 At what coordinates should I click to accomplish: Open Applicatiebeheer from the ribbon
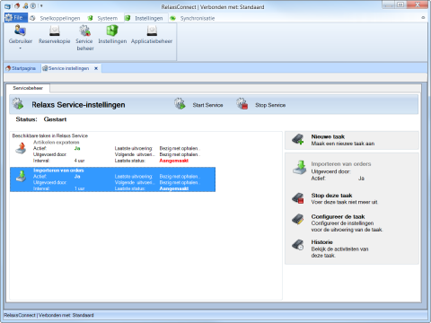coord(152,35)
